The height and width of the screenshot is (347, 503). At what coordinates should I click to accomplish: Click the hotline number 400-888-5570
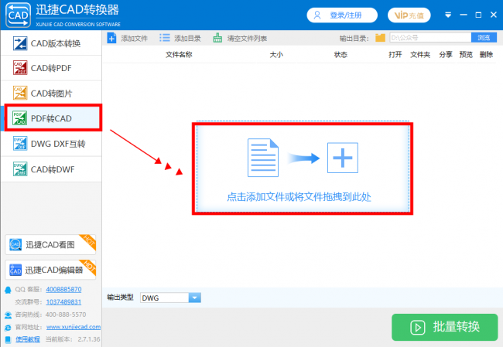(x=66, y=315)
